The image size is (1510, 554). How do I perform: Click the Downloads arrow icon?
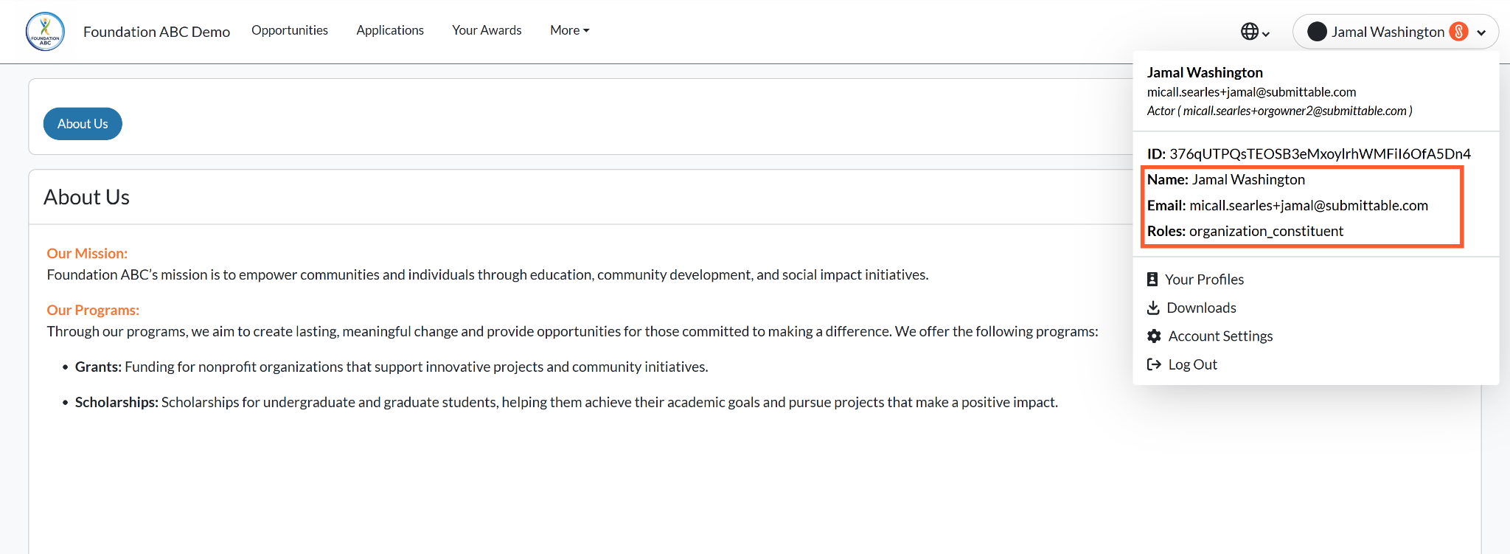click(1153, 308)
